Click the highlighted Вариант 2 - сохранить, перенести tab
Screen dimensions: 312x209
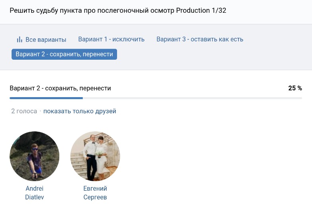(x=64, y=54)
